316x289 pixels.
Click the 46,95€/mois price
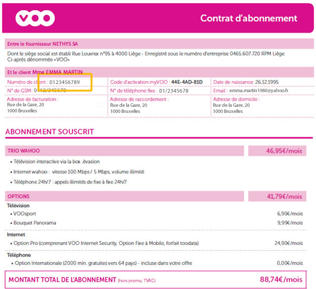(284, 151)
